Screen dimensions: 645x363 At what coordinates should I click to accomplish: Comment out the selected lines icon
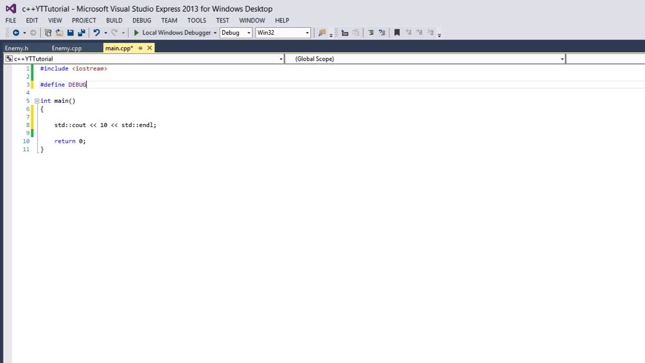click(x=371, y=33)
